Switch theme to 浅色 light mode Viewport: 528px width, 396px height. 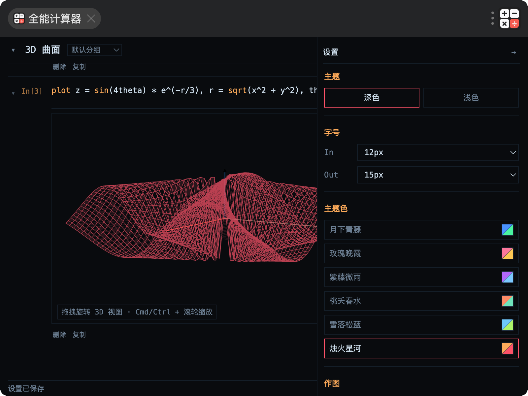pos(471,98)
